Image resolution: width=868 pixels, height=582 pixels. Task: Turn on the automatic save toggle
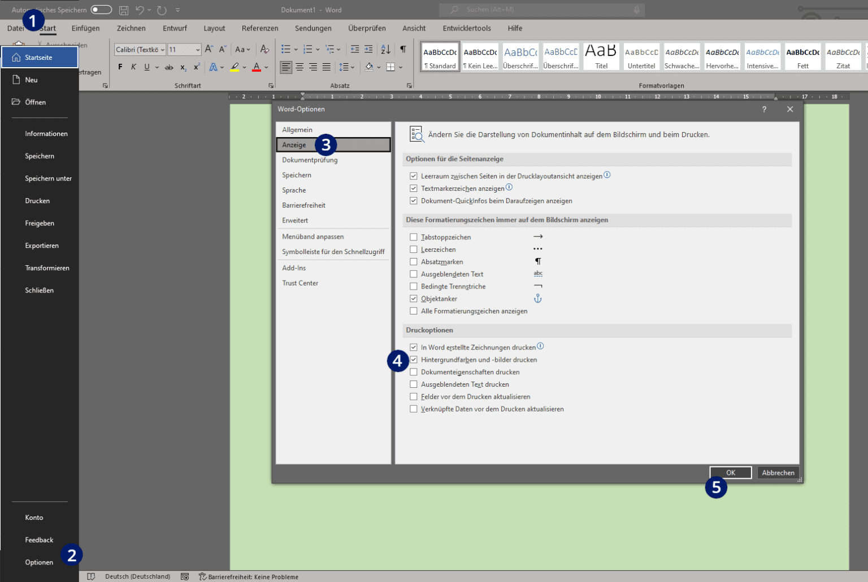(101, 10)
